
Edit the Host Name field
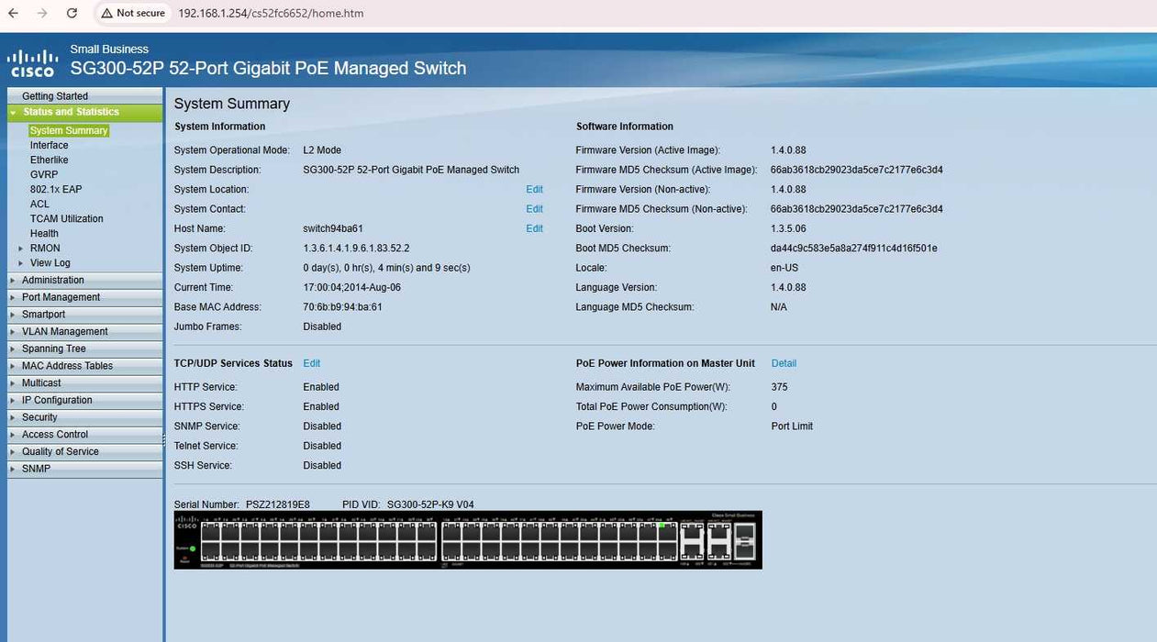pos(534,228)
